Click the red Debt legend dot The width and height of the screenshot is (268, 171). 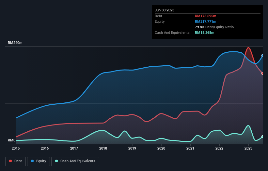[x=10, y=161]
